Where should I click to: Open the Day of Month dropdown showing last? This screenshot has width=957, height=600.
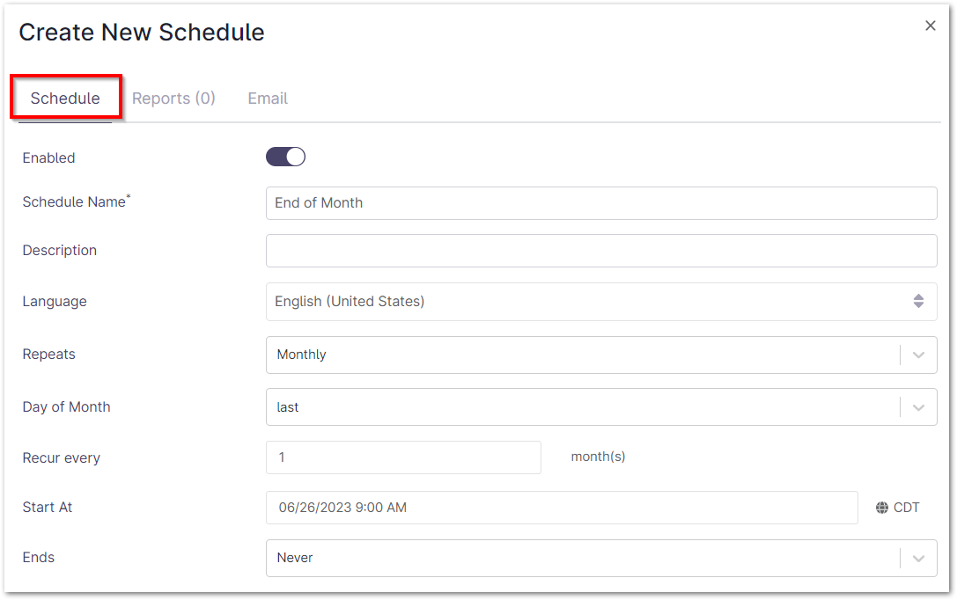[581, 407]
